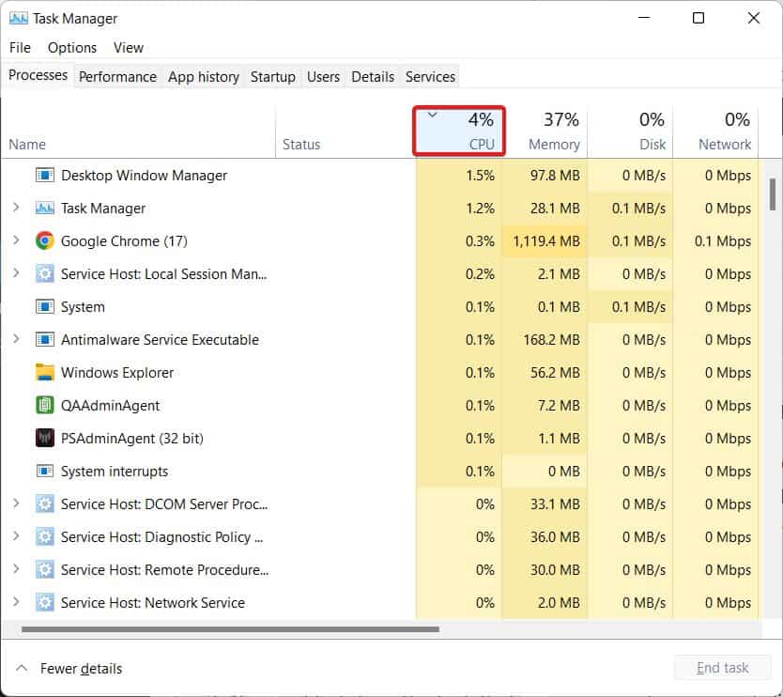Viewport: 783px width, 697px height.
Task: Click the 97.8 MB memory value
Action: point(555,176)
